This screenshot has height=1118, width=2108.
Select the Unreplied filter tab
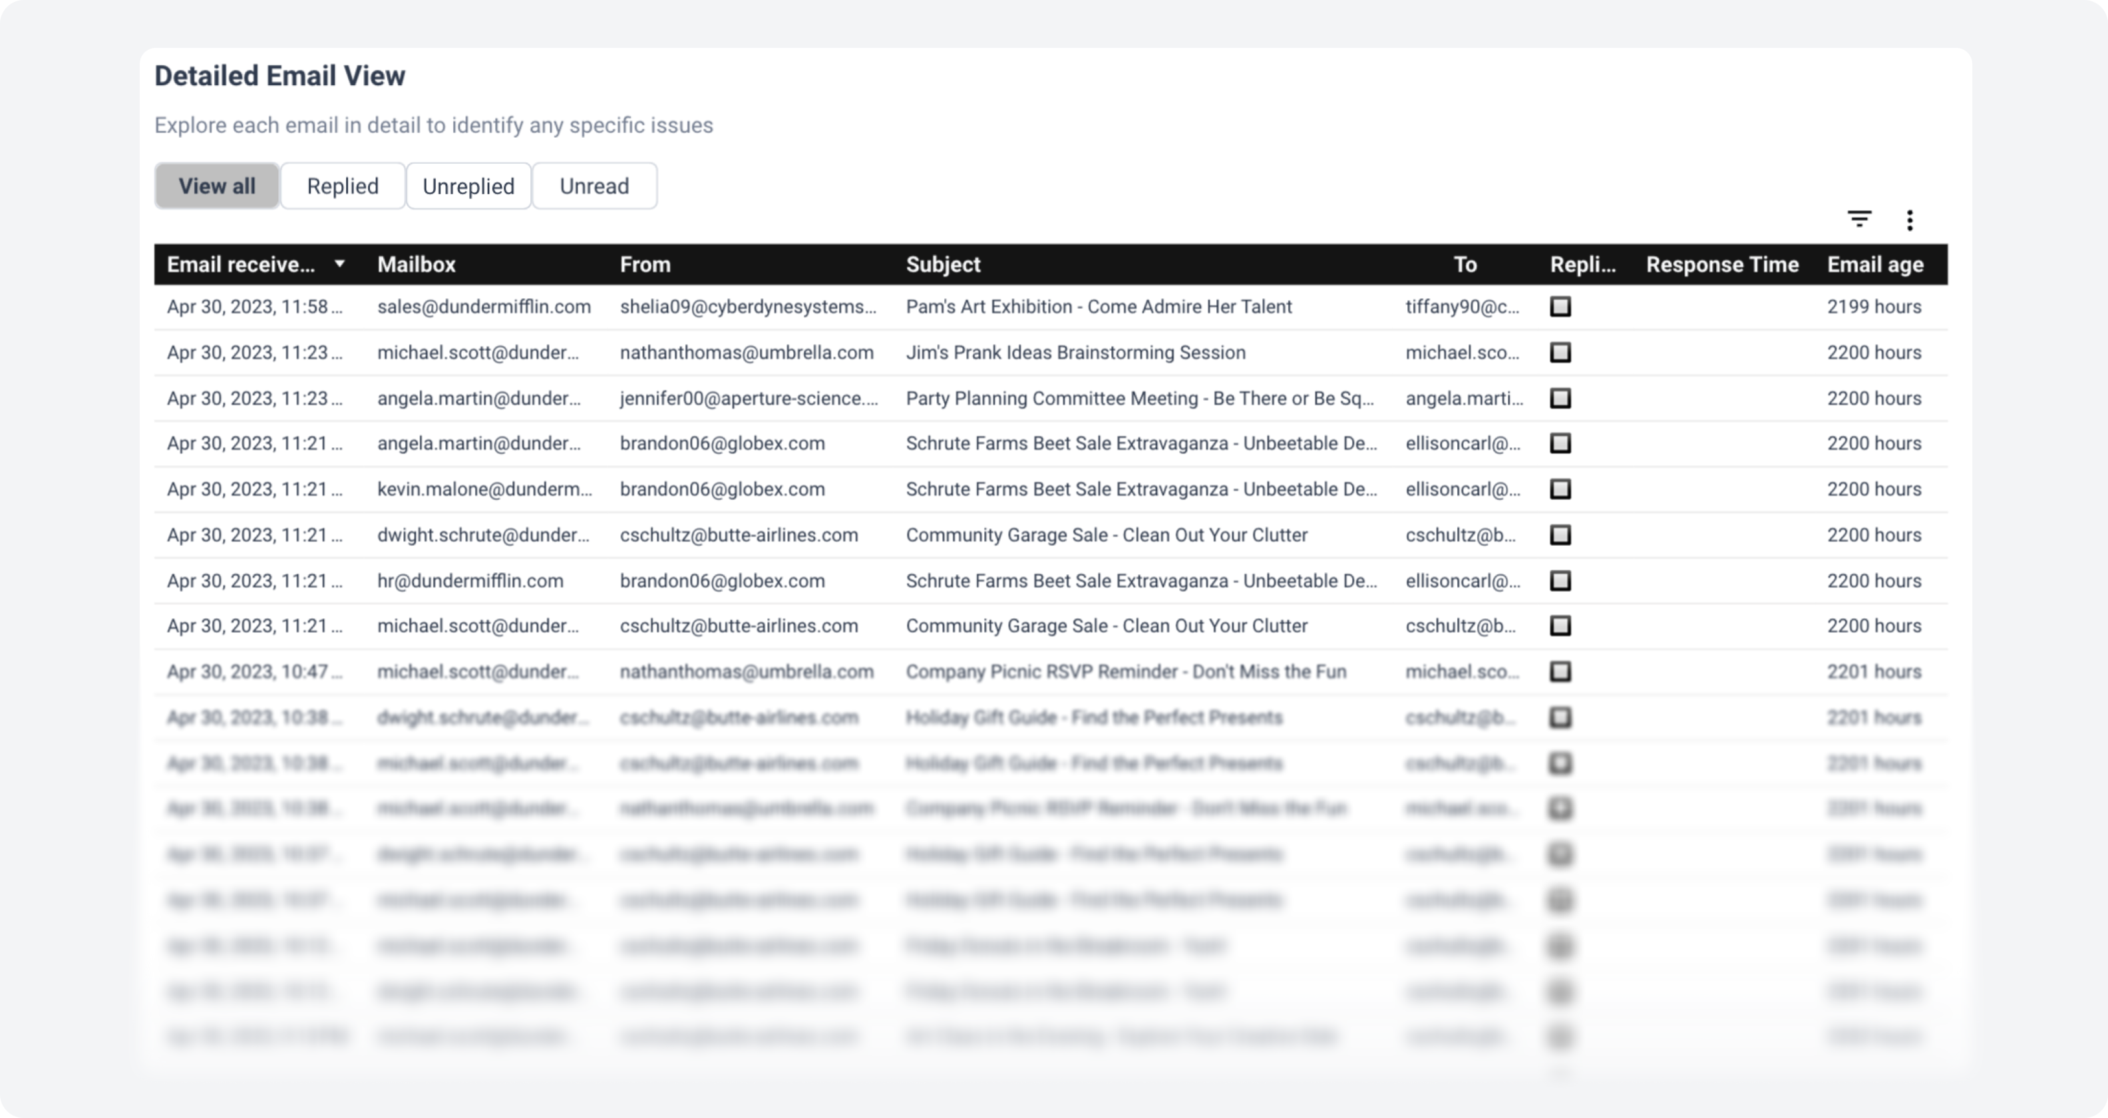click(x=468, y=186)
